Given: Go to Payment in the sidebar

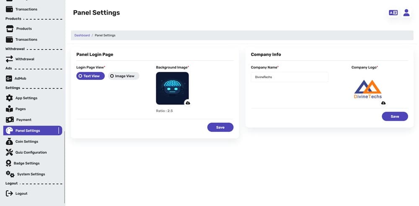Looking at the screenshot, I should 23,120.
